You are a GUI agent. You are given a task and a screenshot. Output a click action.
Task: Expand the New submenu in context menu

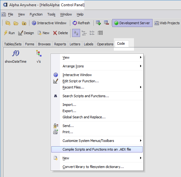(97, 158)
